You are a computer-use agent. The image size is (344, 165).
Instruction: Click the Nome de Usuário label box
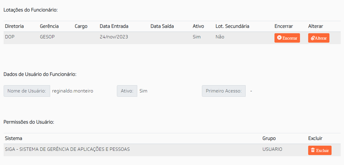(x=27, y=91)
